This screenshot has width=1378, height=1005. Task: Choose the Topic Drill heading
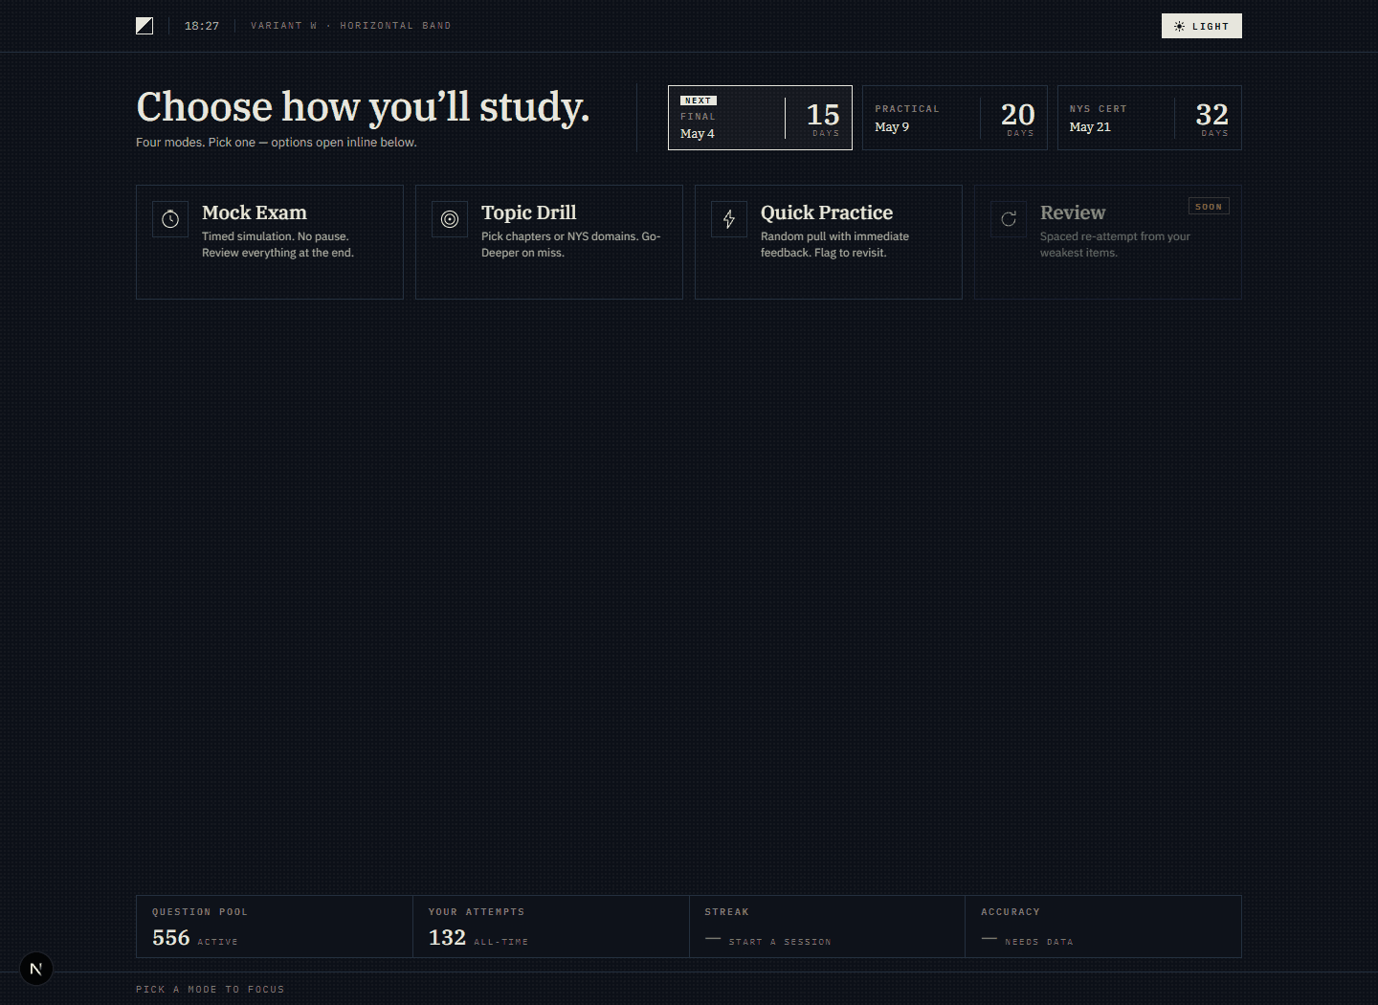529,212
